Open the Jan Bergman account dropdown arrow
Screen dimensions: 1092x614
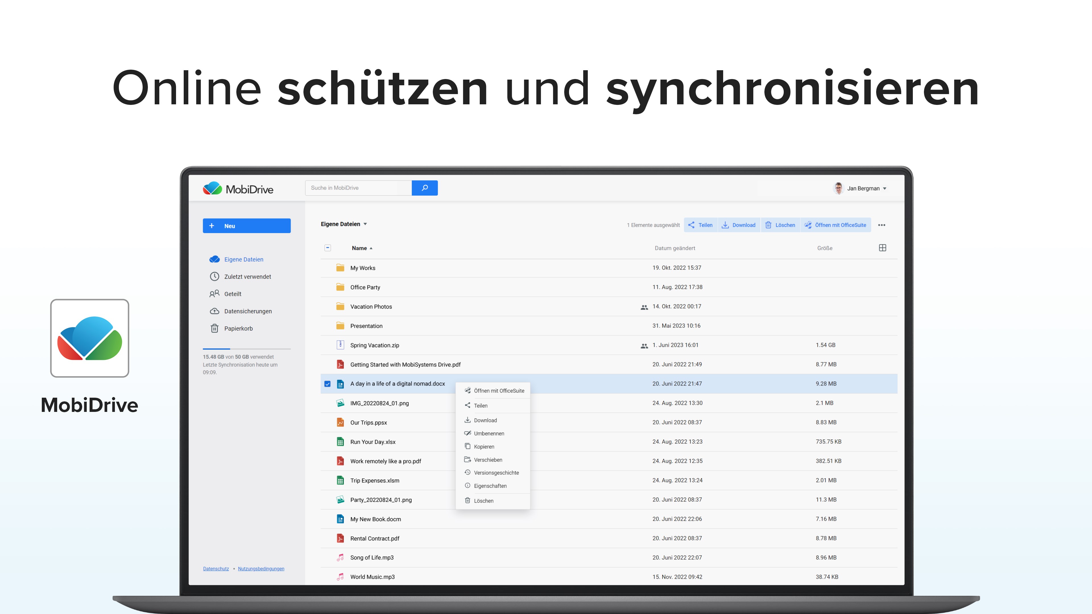tap(885, 188)
